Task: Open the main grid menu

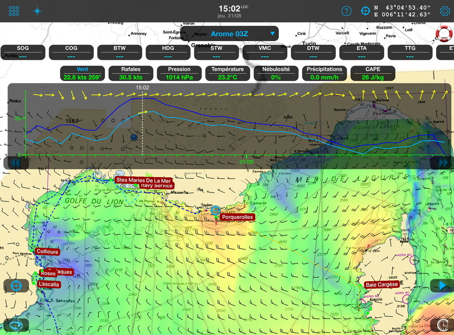Action: click(14, 11)
